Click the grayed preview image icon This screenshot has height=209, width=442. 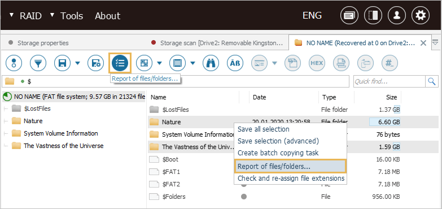point(259,63)
